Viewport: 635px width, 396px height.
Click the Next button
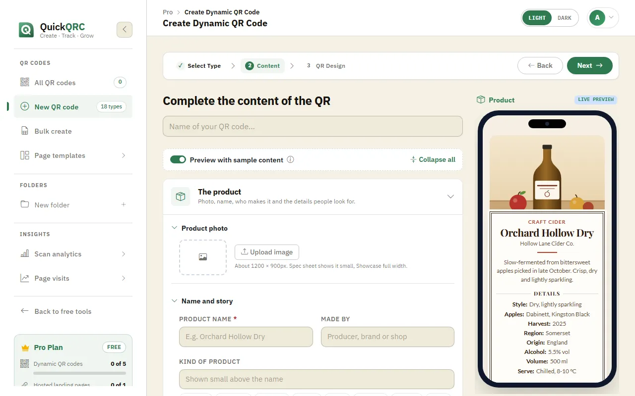tap(590, 65)
